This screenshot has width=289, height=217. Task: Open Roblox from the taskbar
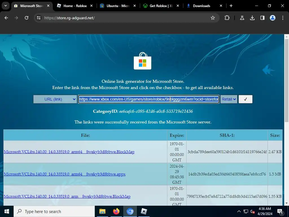(x=144, y=211)
